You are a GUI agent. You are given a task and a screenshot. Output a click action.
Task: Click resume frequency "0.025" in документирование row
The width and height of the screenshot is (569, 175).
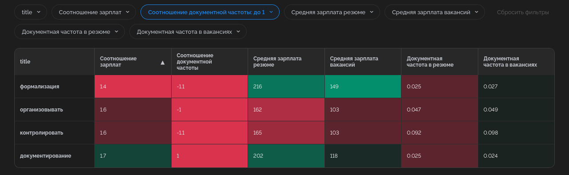point(440,156)
